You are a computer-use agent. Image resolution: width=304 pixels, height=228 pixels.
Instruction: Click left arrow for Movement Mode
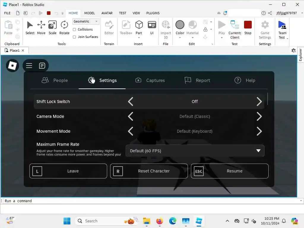pyautogui.click(x=131, y=131)
